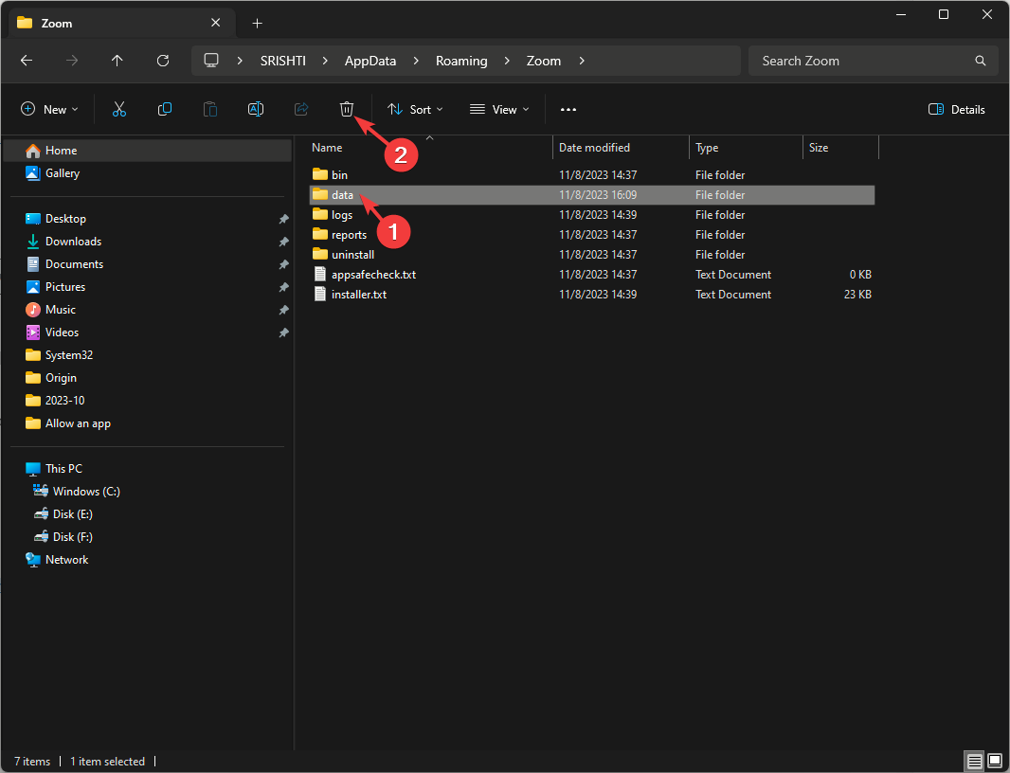Navigate back with the back arrow
Viewport: 1010px width, 773px height.
coord(27,61)
